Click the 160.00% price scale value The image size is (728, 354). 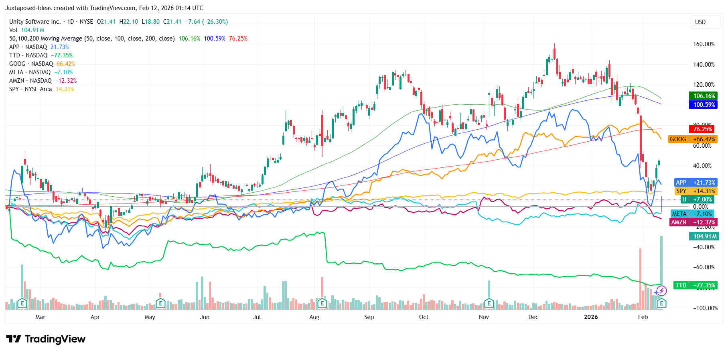(x=704, y=44)
